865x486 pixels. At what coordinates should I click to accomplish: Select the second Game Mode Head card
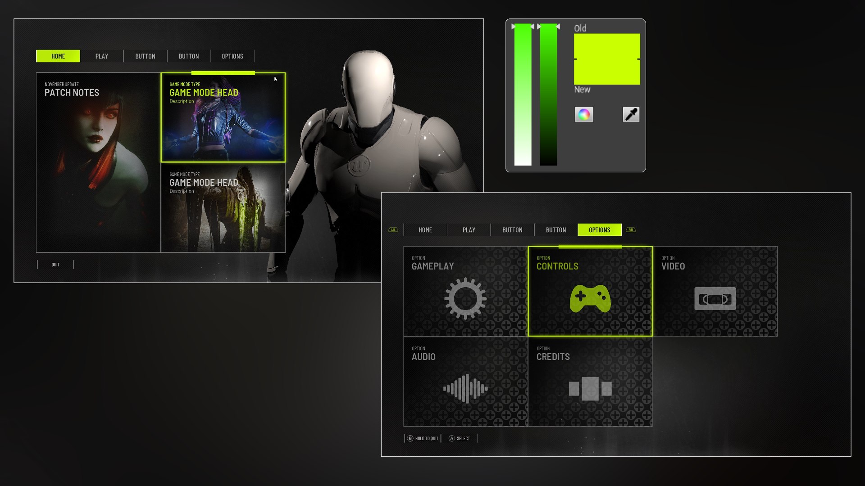(x=223, y=207)
